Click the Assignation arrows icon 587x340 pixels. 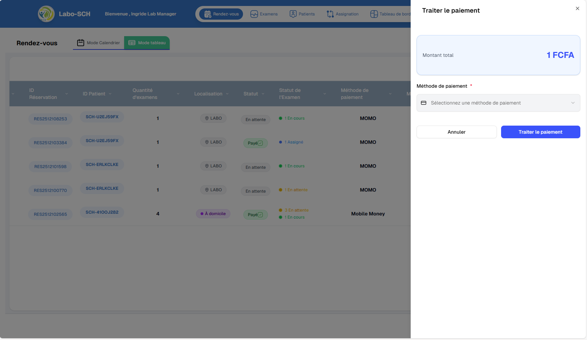[x=330, y=14]
